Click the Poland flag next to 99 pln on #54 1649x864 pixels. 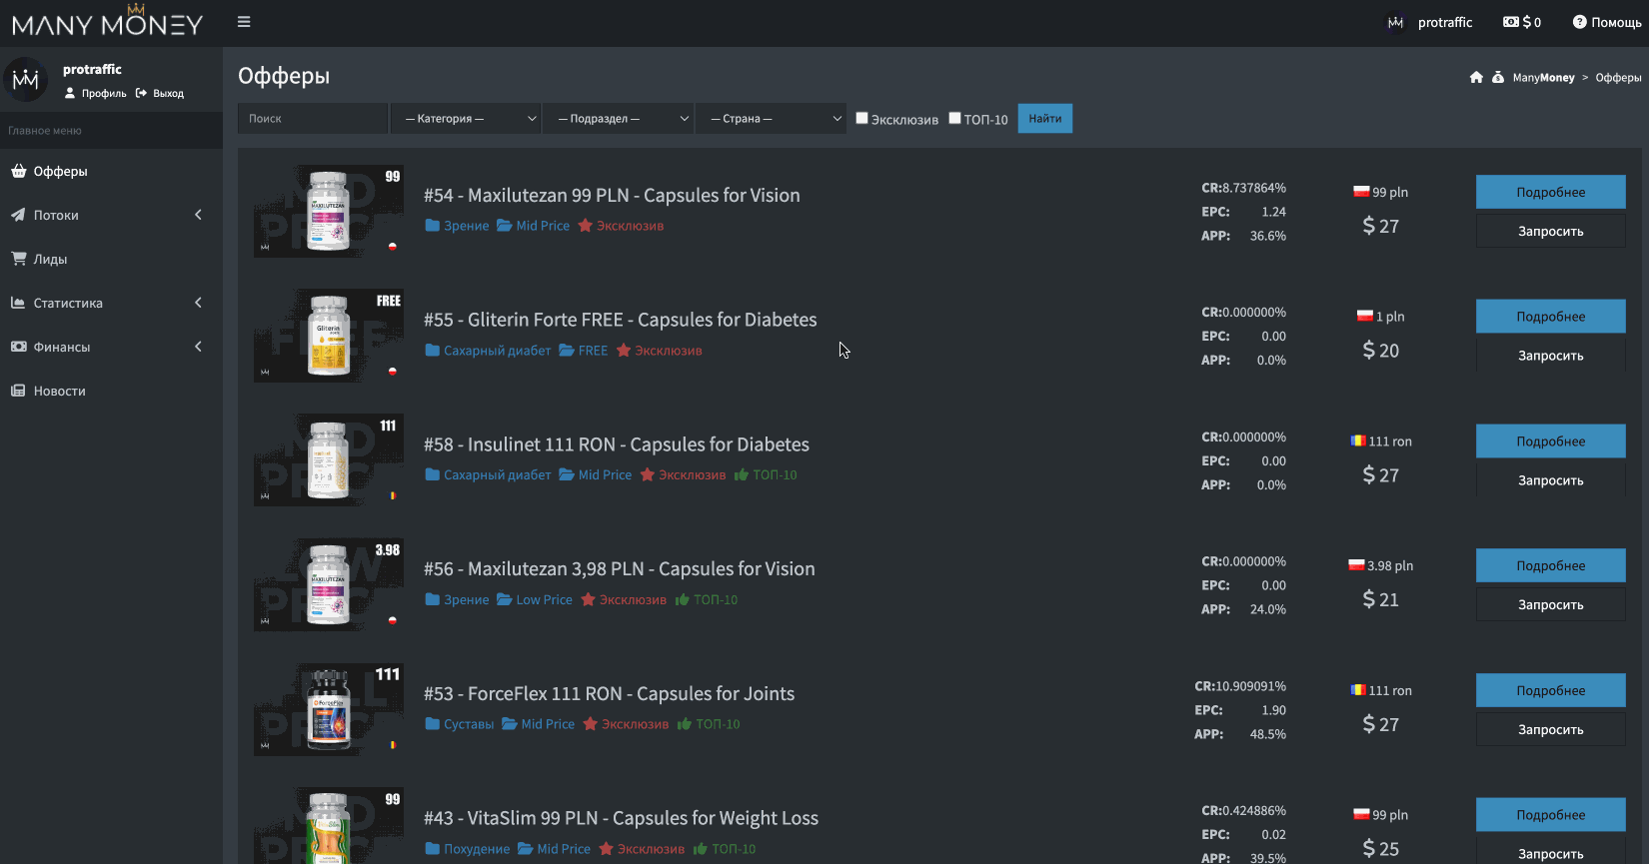point(1361,192)
